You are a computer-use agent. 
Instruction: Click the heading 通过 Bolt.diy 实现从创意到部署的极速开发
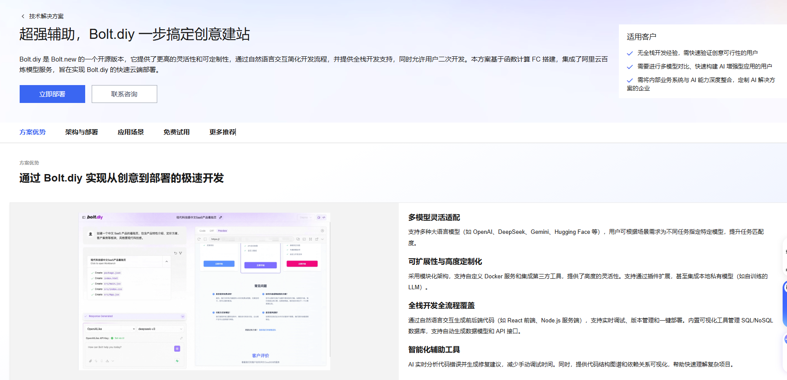click(121, 178)
